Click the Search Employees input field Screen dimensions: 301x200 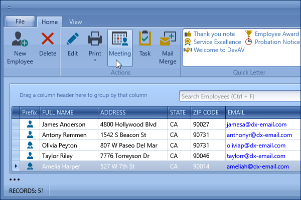coord(238,96)
